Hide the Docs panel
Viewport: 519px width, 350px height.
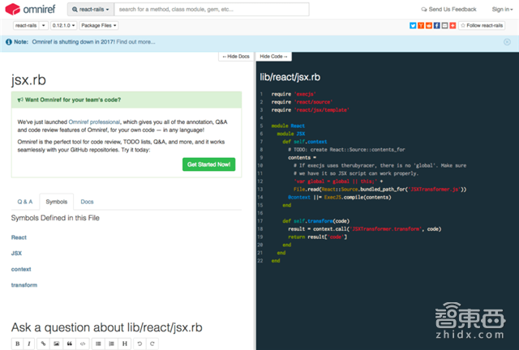coord(236,56)
